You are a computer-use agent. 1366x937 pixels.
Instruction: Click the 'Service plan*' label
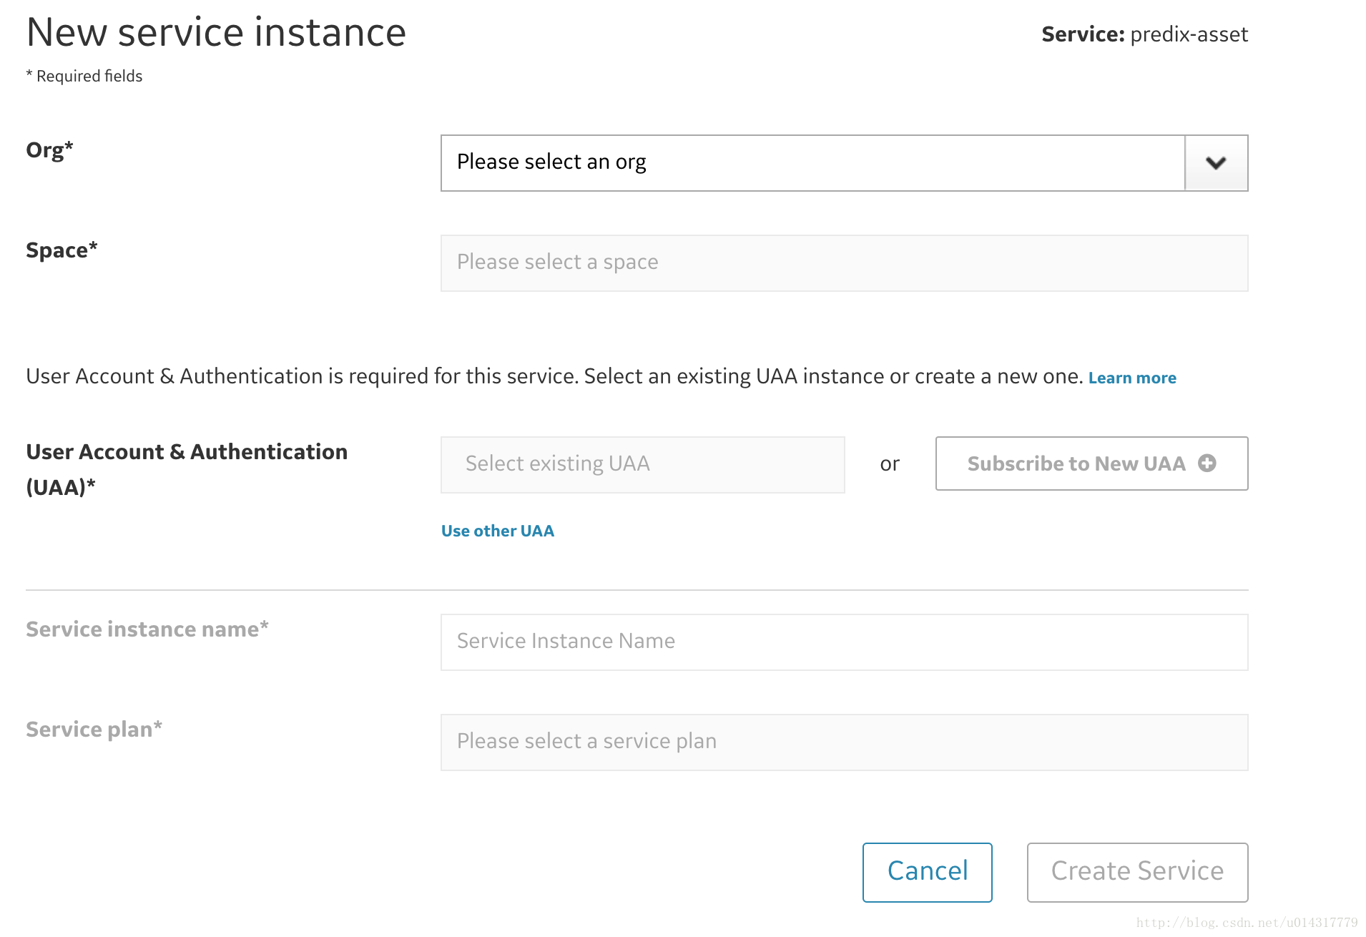(x=94, y=730)
